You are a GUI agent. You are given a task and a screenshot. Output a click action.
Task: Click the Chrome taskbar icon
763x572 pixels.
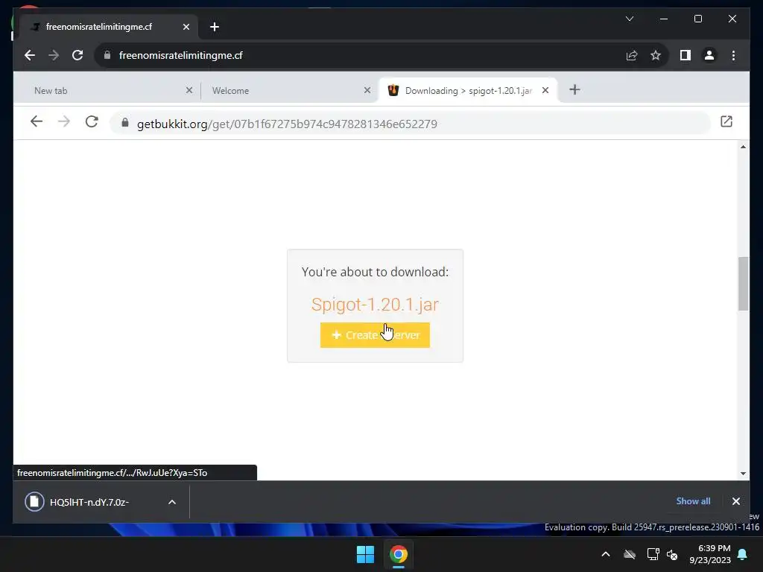click(398, 554)
